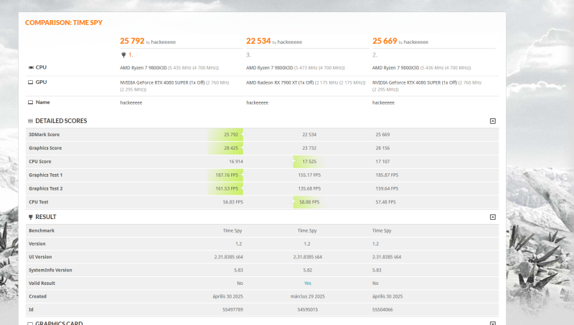Screen dimensions: 574x325
Task: Click the Result trophy icon
Action: [x=31, y=217]
